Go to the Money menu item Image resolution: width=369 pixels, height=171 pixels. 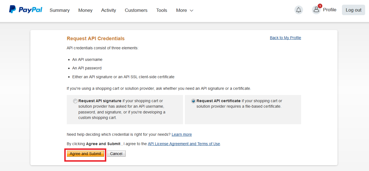85,10
